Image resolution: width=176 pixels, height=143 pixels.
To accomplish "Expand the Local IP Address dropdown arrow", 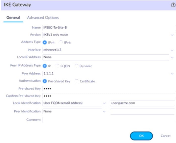I will click(x=172, y=57).
